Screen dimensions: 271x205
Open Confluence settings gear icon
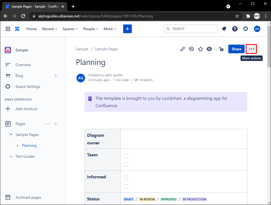click(x=246, y=29)
